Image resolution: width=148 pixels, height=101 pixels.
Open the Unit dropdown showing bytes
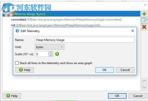coord(50,47)
